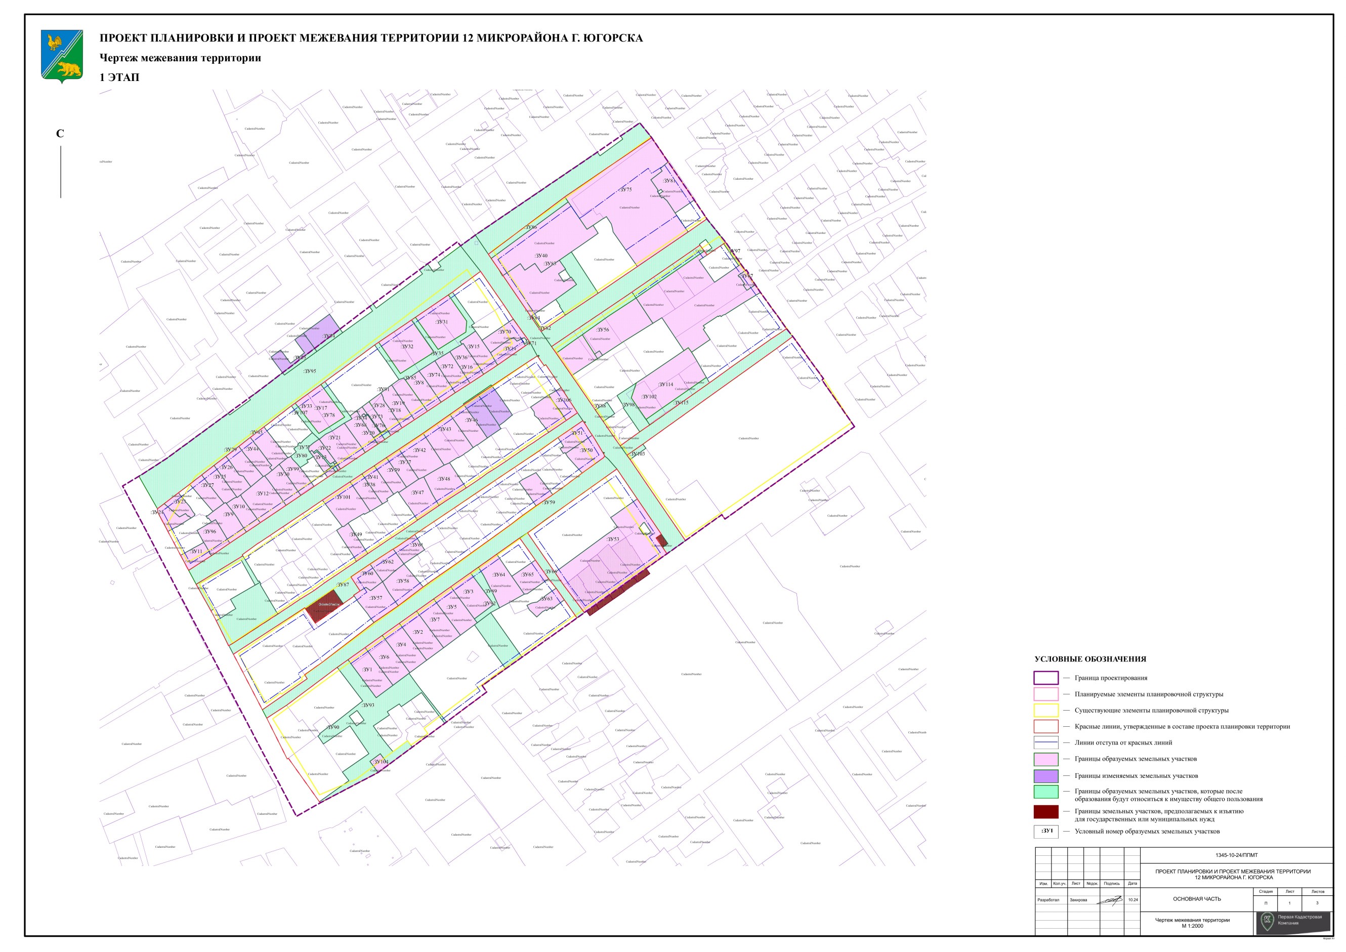Click the УСЛОВНЫЕ ОБОЗНАЧЕНИЯ legend heading

(1090, 659)
